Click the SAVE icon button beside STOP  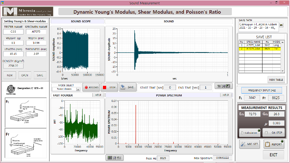click(127, 87)
